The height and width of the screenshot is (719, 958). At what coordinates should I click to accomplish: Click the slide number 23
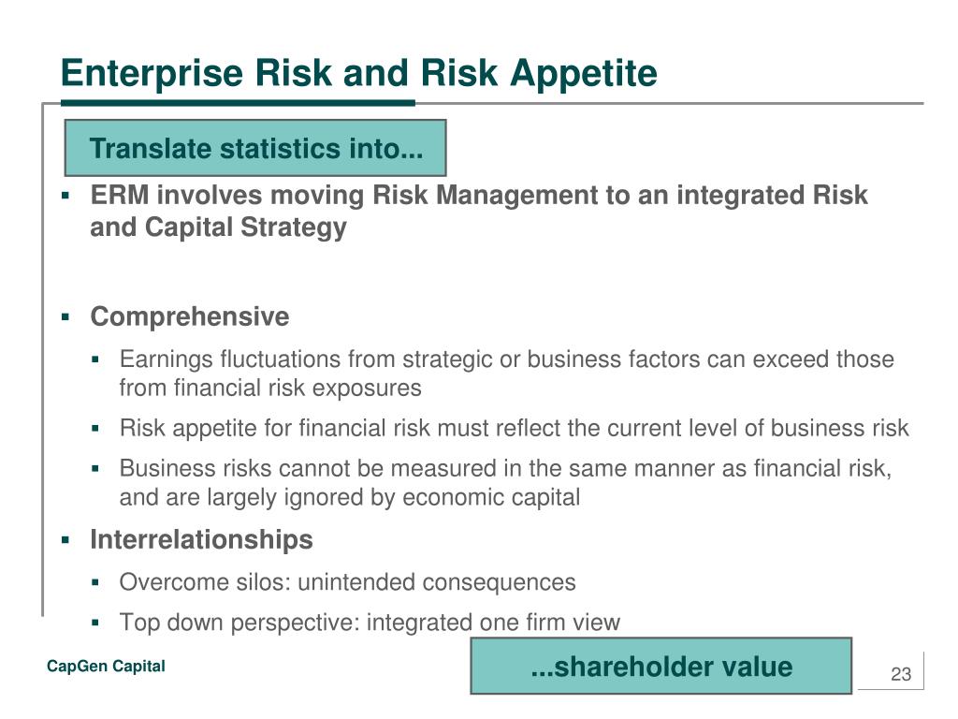901,674
